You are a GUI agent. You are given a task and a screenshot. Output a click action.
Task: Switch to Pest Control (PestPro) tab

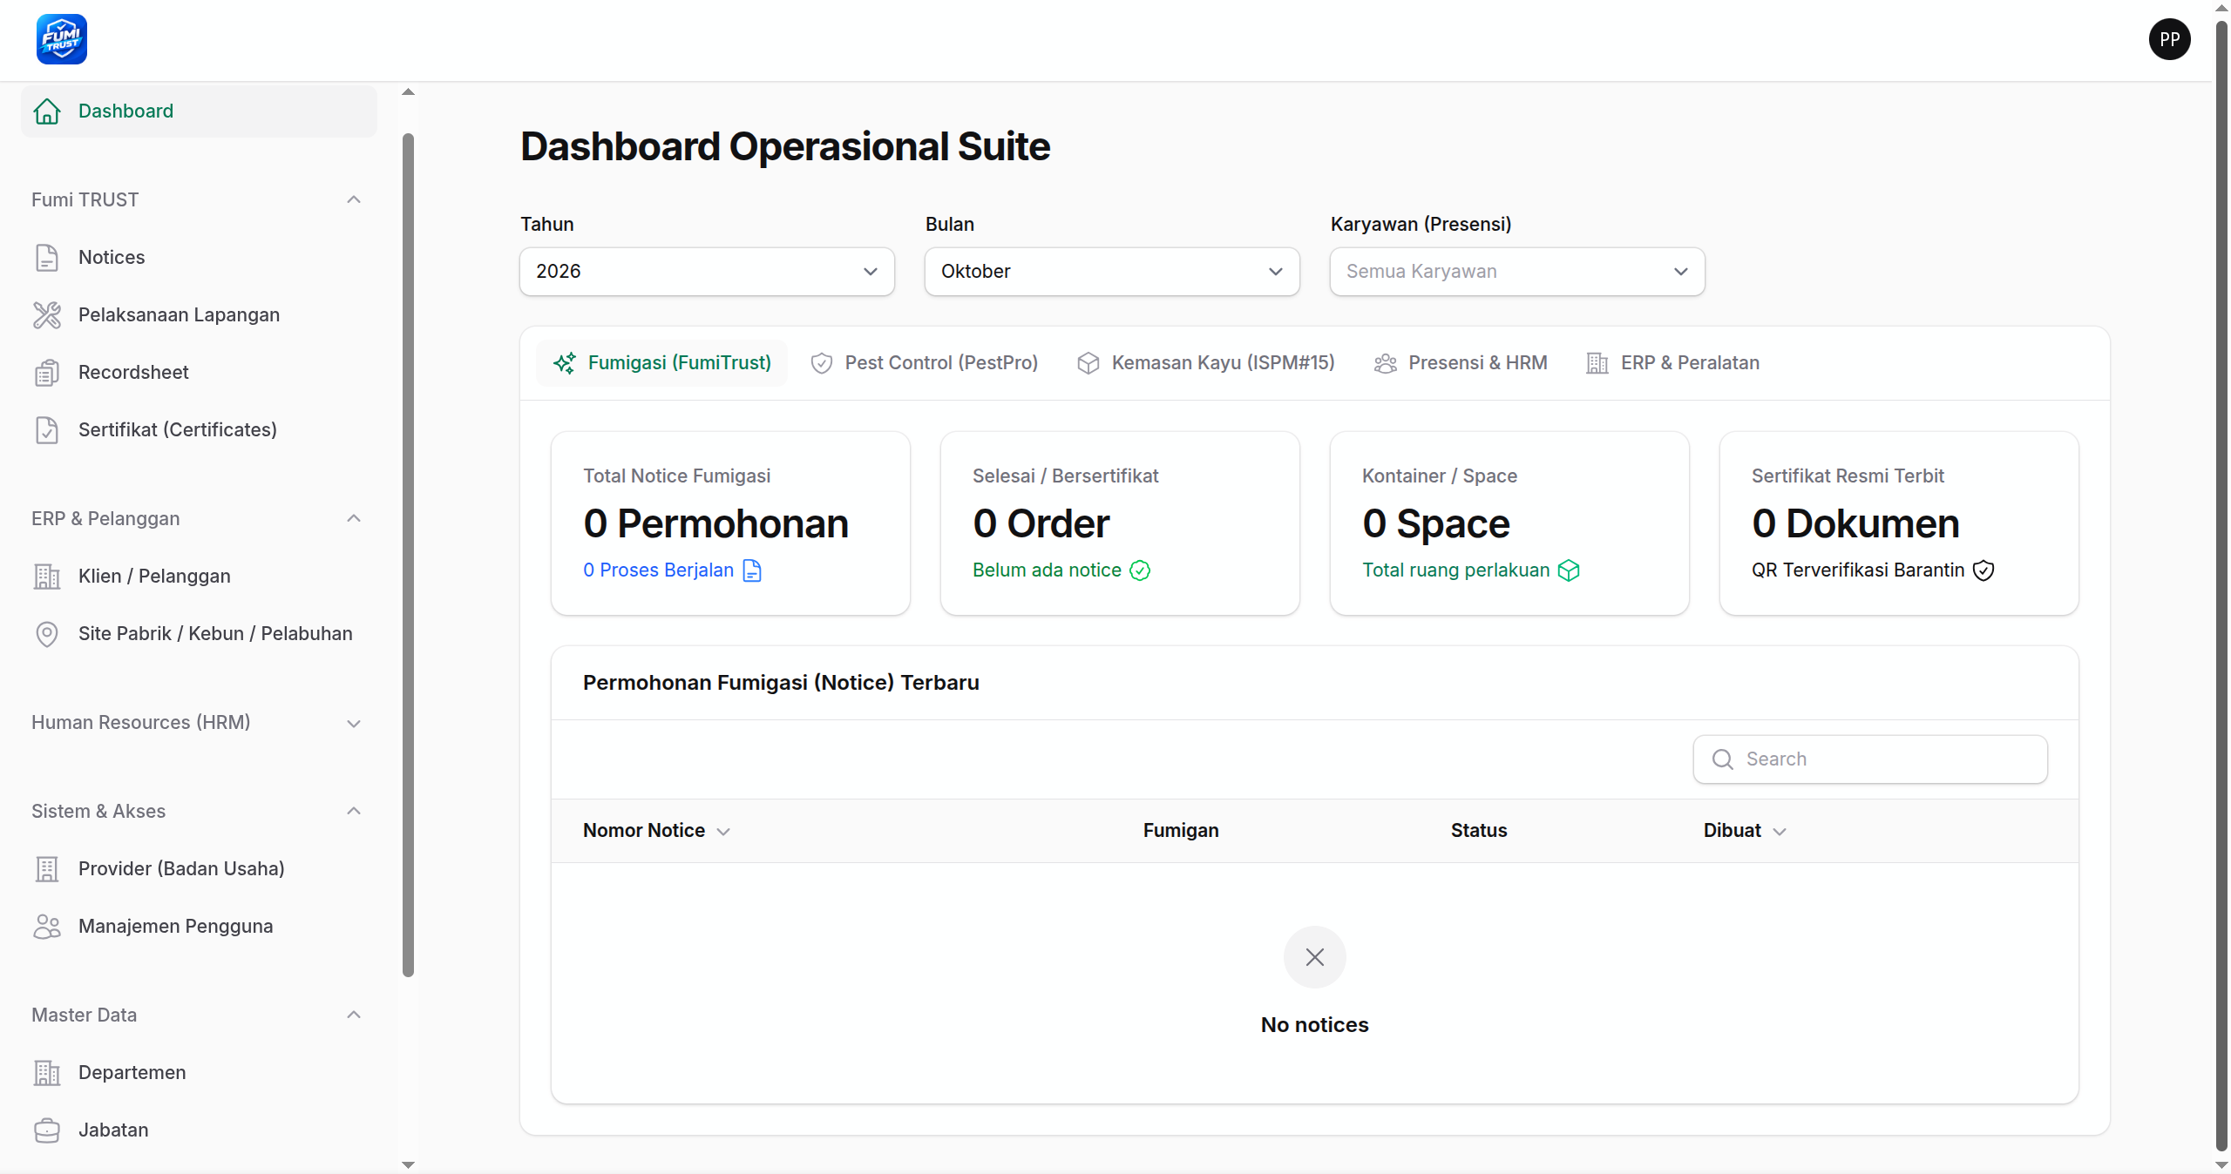coord(924,363)
